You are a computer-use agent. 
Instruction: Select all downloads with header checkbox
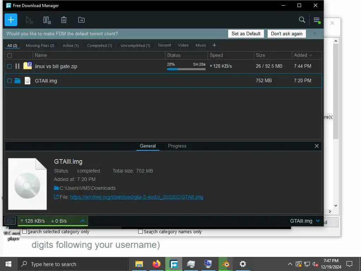10,55
